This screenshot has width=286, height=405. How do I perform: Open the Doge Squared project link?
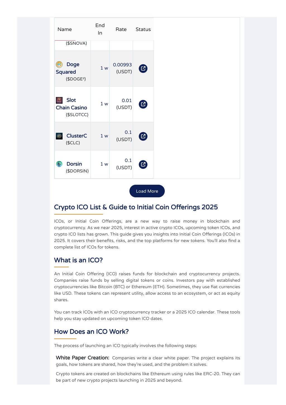68,68
